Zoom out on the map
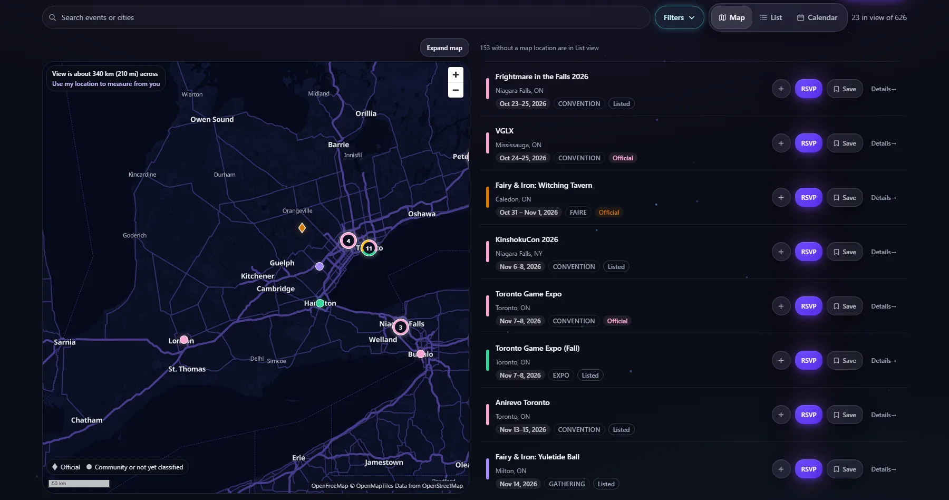 click(x=456, y=90)
